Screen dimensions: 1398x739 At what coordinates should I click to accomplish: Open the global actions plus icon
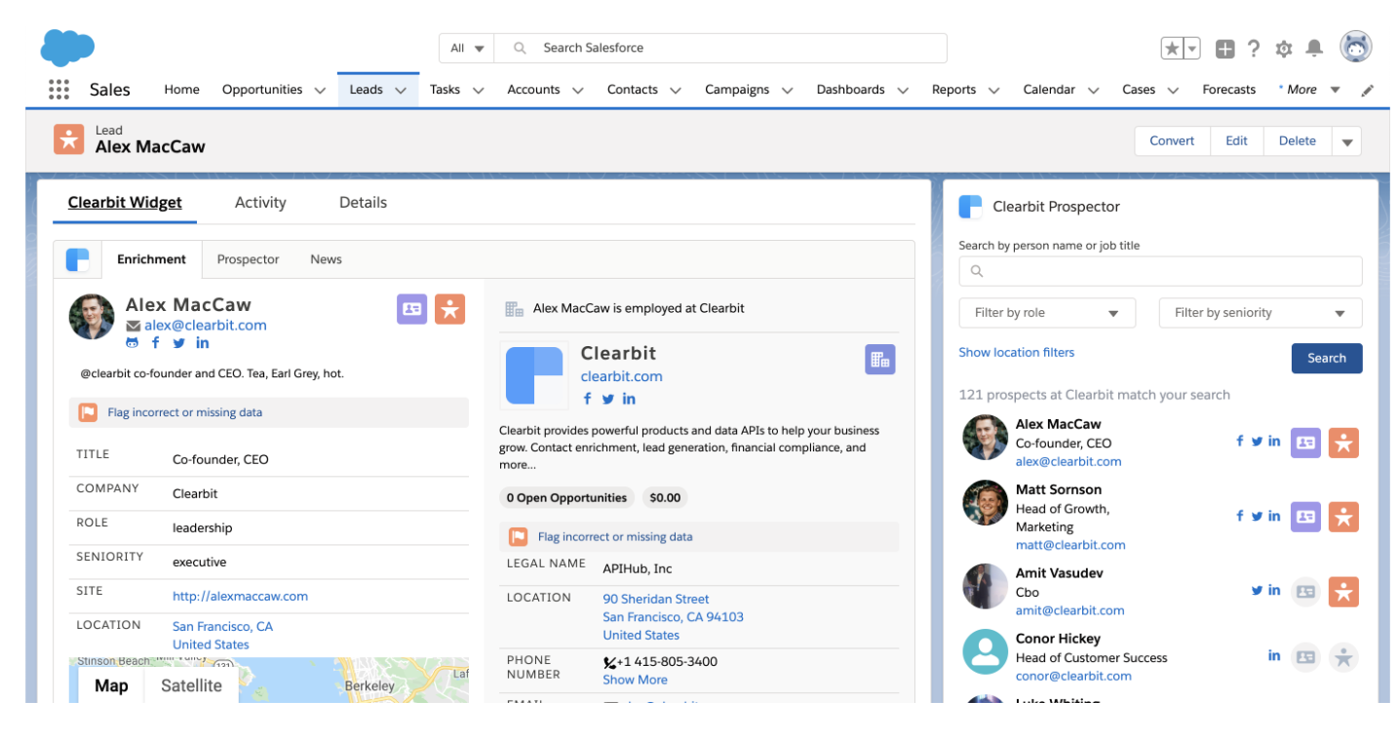coord(1225,48)
